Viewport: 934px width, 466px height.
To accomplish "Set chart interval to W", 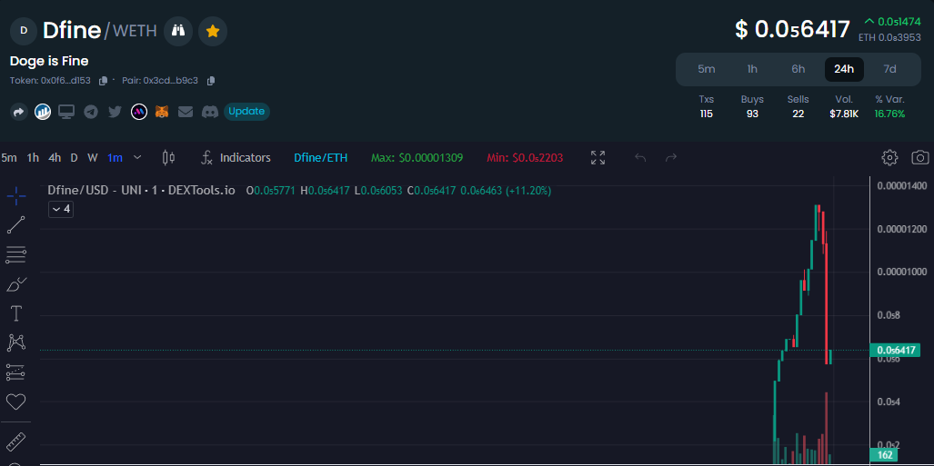I will (x=93, y=158).
